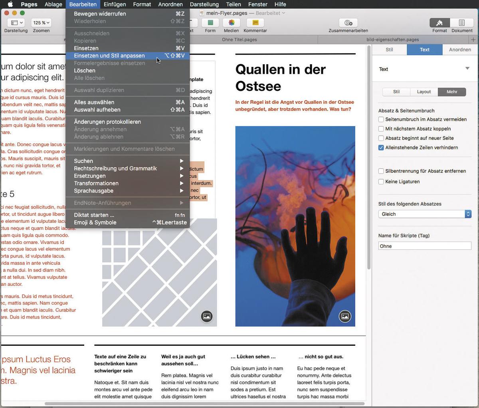
Task: Expand the Ersetzungen submenu
Action: (x=128, y=176)
